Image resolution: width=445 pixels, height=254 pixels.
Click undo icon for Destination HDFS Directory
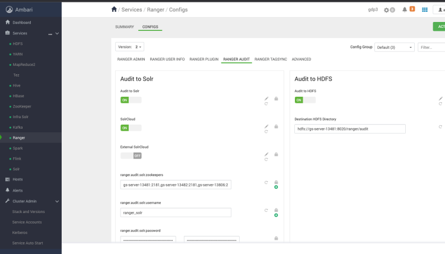tap(440, 127)
